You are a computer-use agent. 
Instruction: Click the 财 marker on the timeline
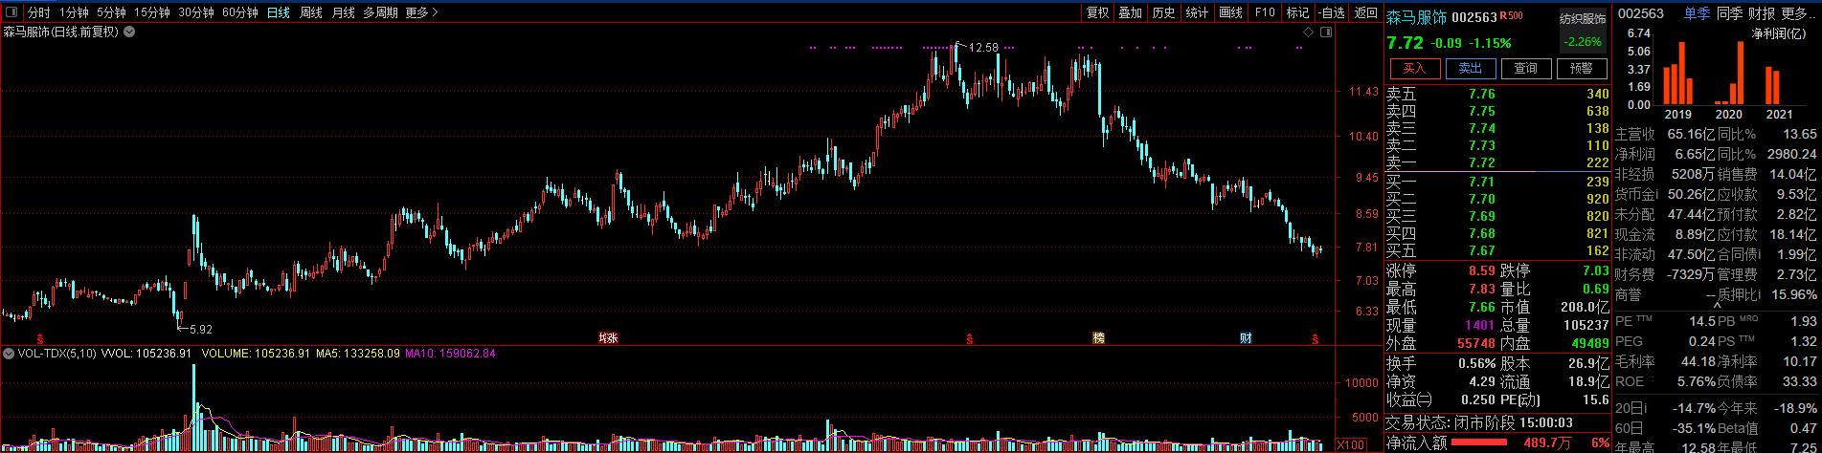[x=1245, y=337]
